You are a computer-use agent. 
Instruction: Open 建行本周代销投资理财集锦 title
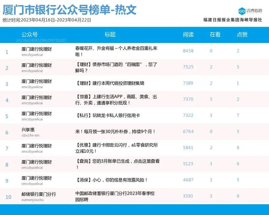tap(110, 83)
